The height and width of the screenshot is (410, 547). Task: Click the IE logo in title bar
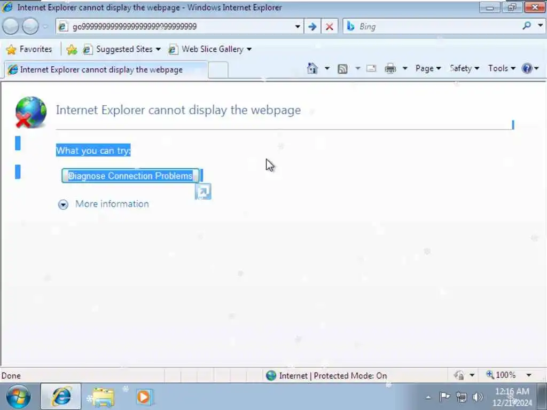pos(7,7)
